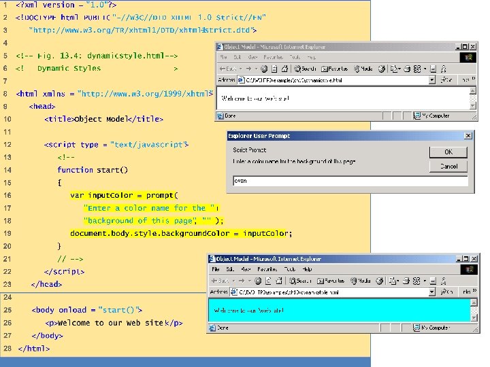Click Go button in the white-page IE window
The width and height of the screenshot is (490, 367).
[x=446, y=80]
